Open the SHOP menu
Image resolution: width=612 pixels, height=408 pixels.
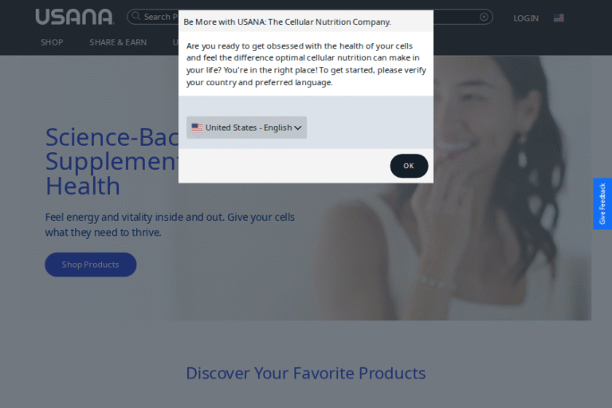tap(52, 42)
